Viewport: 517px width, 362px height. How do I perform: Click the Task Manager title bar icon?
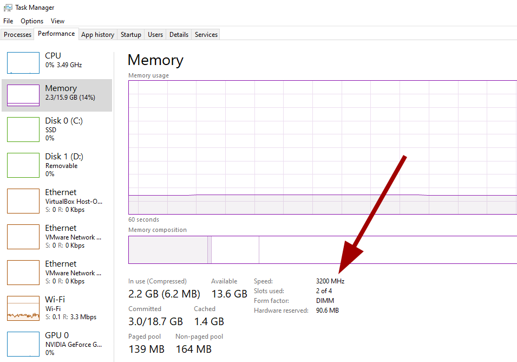(8, 7)
